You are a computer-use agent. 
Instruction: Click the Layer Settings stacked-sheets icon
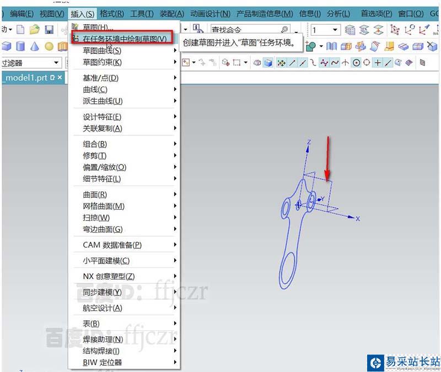coord(349,30)
